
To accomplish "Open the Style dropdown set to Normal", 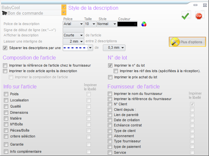I will pyautogui.click(x=114, y=24).
